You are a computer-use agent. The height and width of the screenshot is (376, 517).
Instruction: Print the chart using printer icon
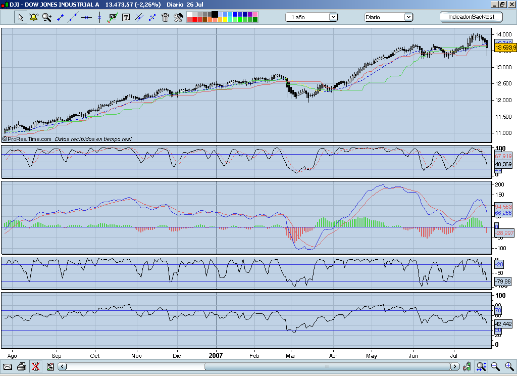pos(22,366)
